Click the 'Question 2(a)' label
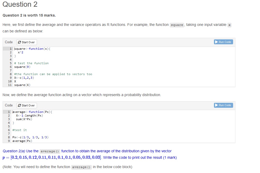The height and width of the screenshot is (173, 260). coord(14,151)
